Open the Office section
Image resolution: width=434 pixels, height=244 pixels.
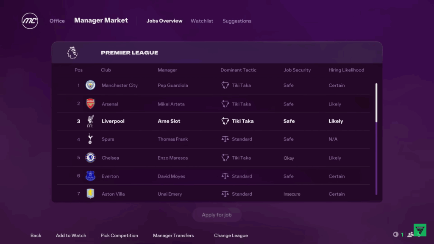[x=57, y=21]
